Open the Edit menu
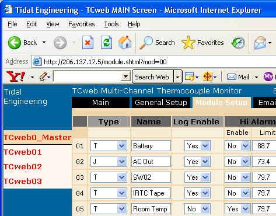 (x=32, y=24)
